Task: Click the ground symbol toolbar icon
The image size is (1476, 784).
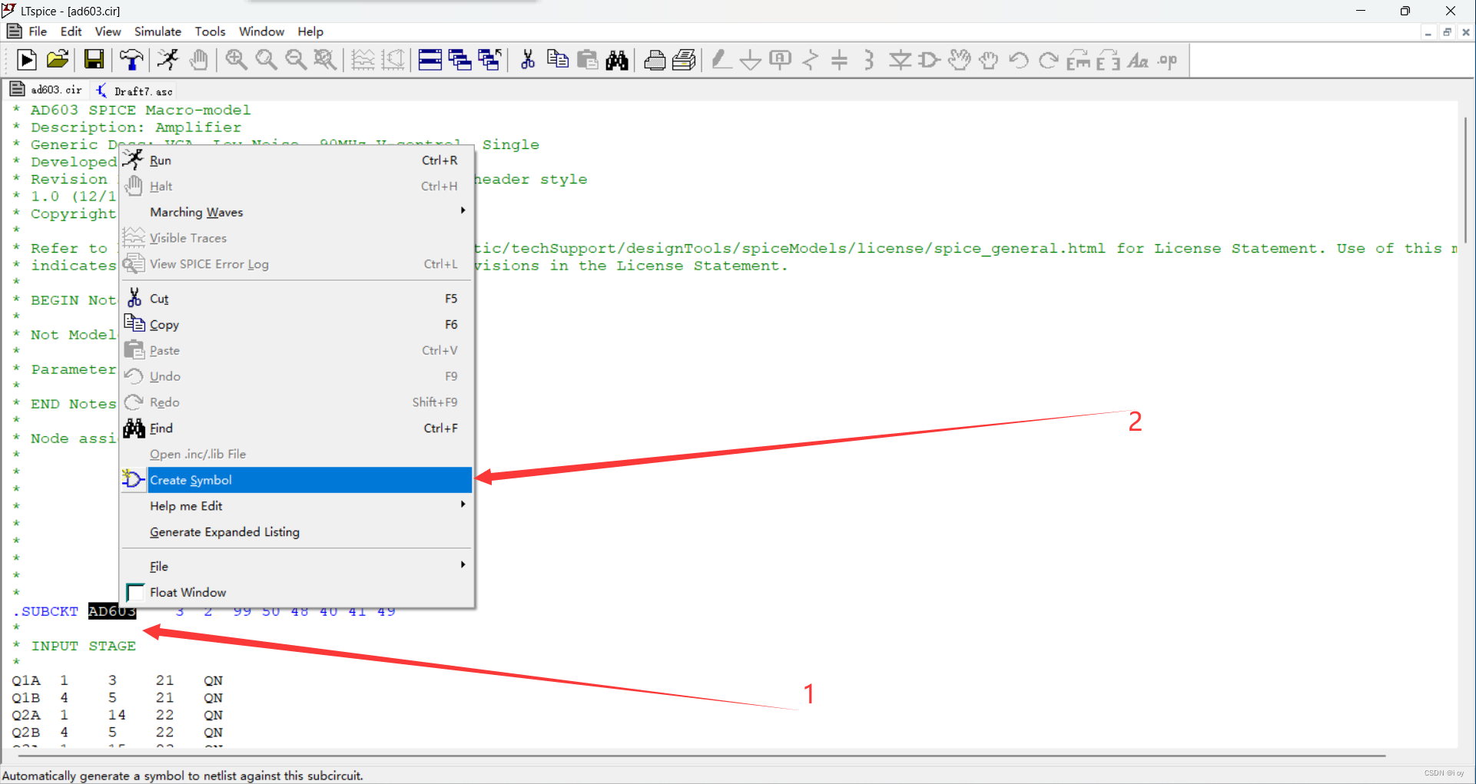Action: [750, 60]
